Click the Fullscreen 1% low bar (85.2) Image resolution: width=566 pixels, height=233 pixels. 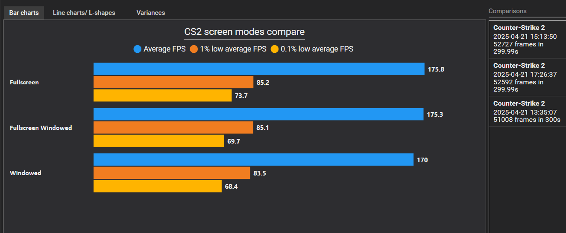tap(173, 82)
